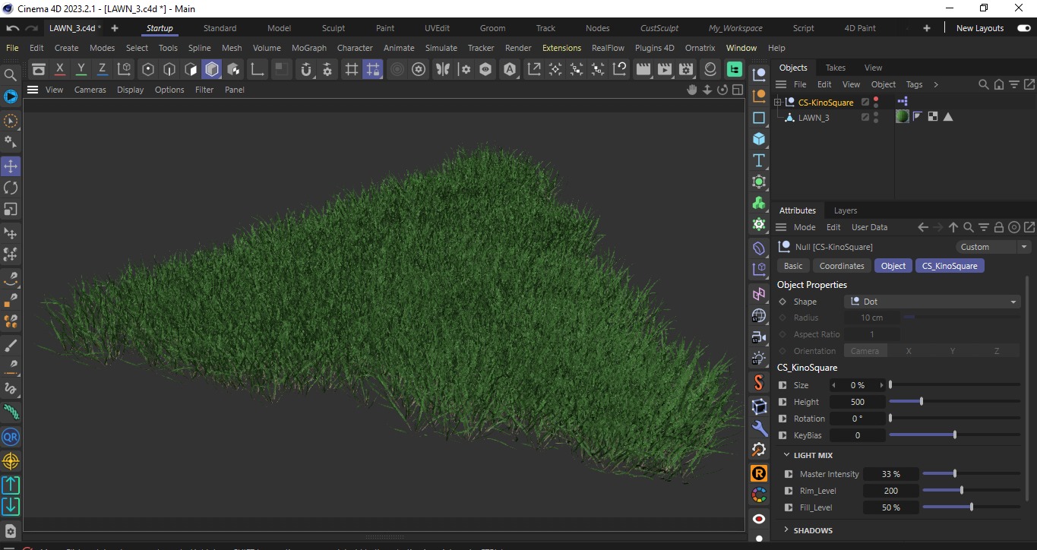
Task: Toggle CS-KinoSquare layer checkbox icon
Action: click(x=865, y=102)
